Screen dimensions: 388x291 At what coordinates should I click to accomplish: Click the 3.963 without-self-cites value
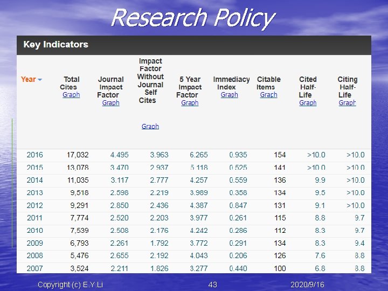[159, 155]
